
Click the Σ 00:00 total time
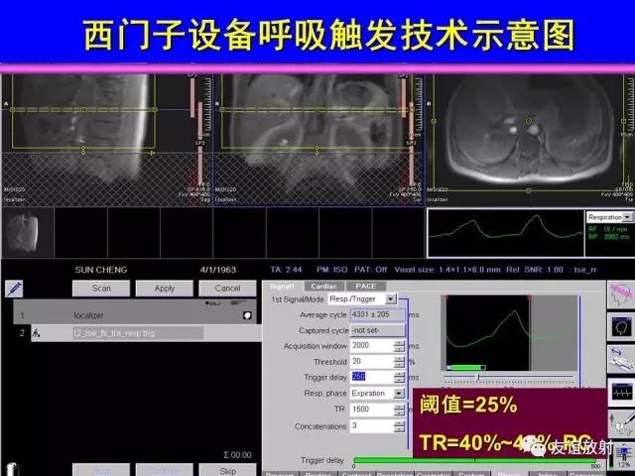[x=237, y=455]
